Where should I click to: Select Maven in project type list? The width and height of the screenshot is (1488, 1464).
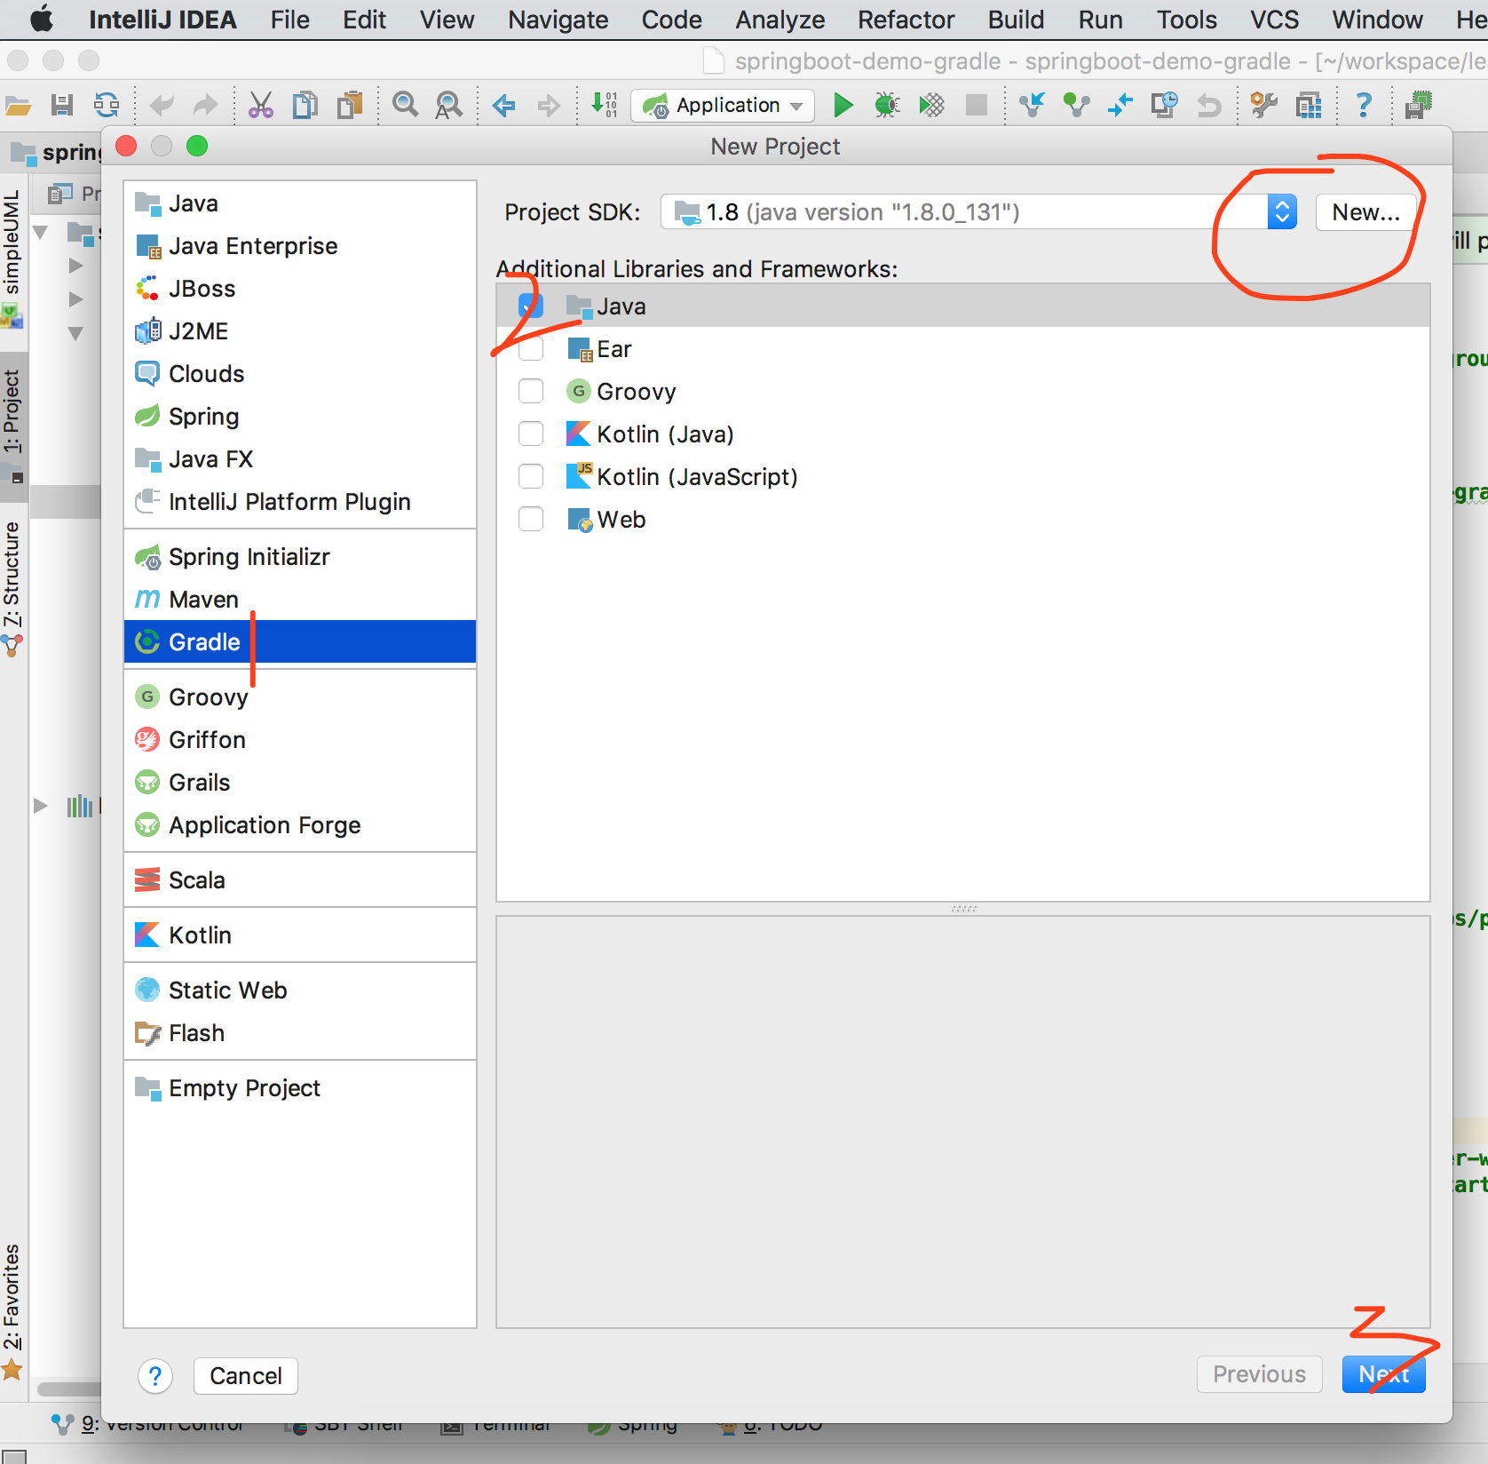point(300,600)
